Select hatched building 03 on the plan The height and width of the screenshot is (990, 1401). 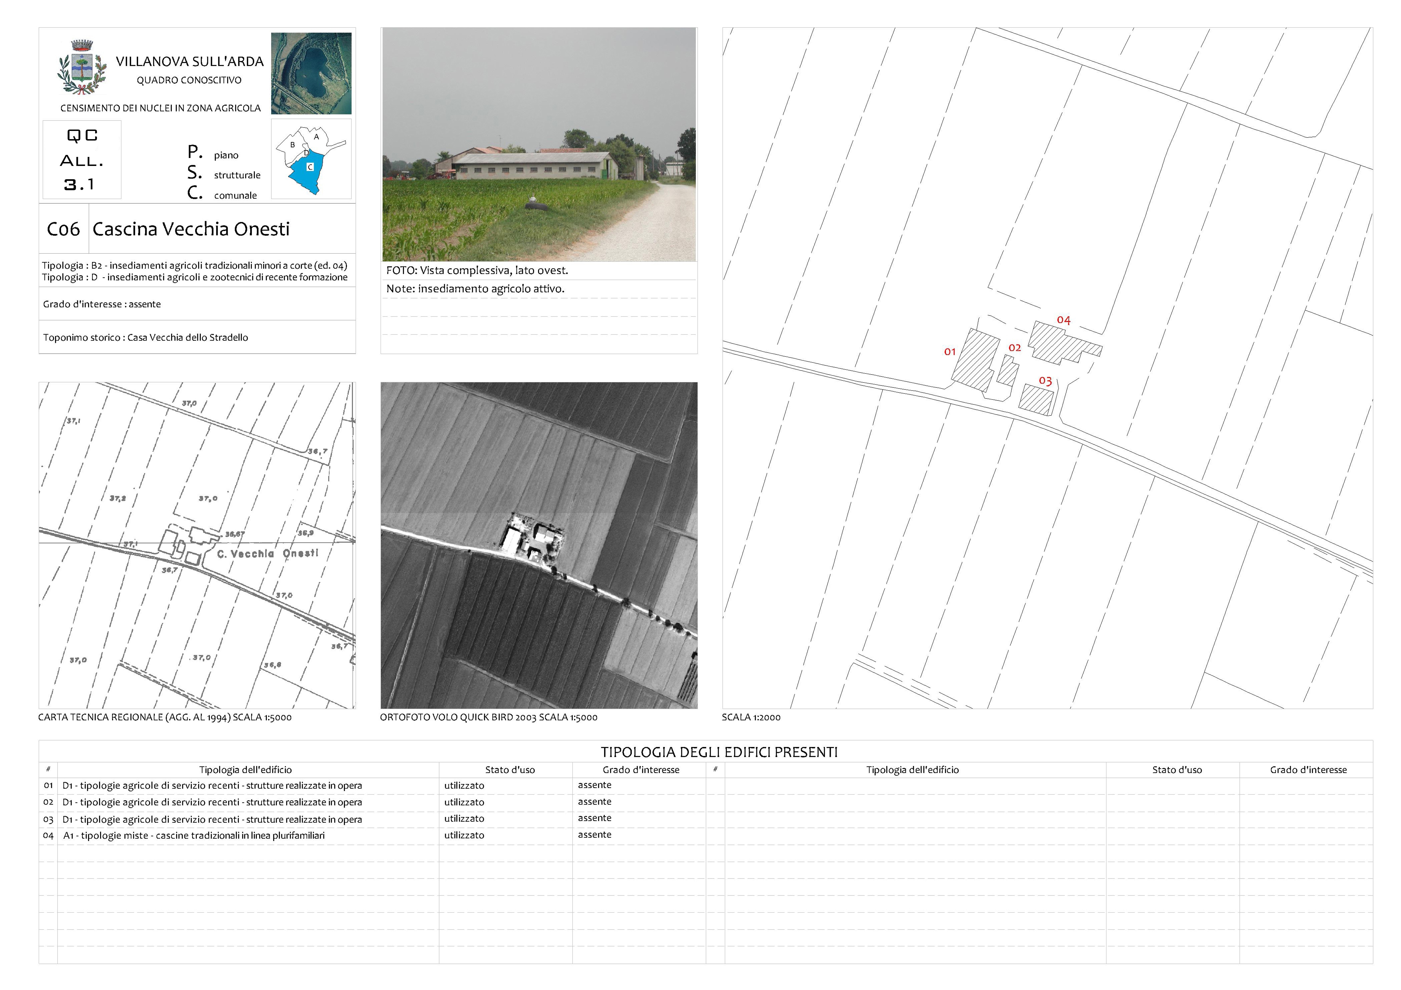coord(1037,400)
